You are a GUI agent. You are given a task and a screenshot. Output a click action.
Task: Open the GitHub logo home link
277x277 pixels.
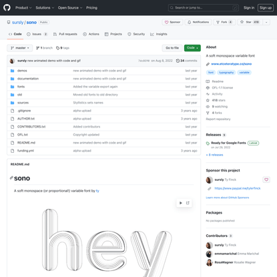(x=7, y=7)
